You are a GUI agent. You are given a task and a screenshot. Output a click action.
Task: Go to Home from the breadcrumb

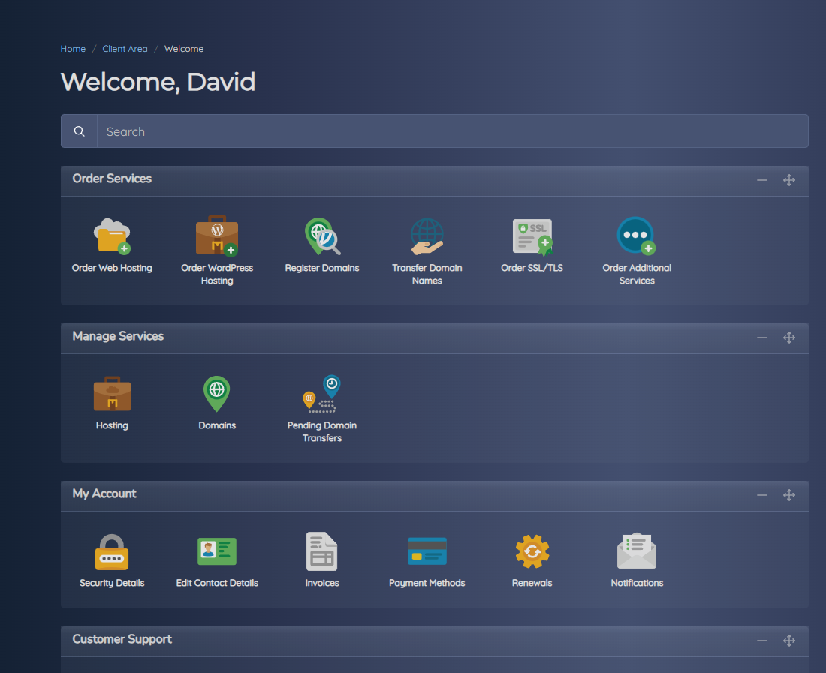coord(73,48)
